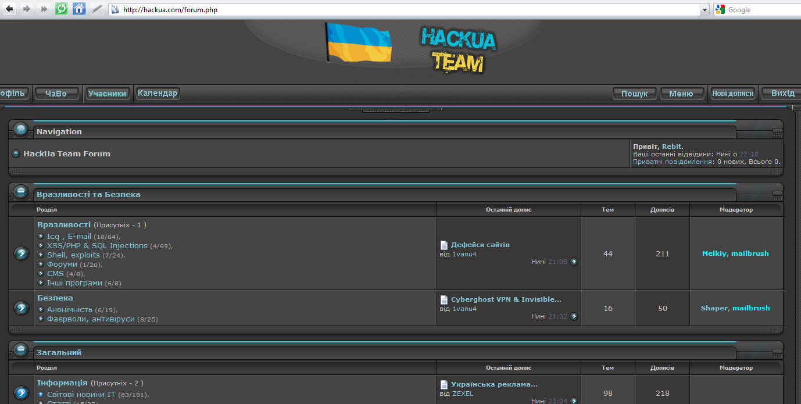Open Фаєрволи, антивіруси subforum
The image size is (801, 404).
pyautogui.click(x=91, y=319)
